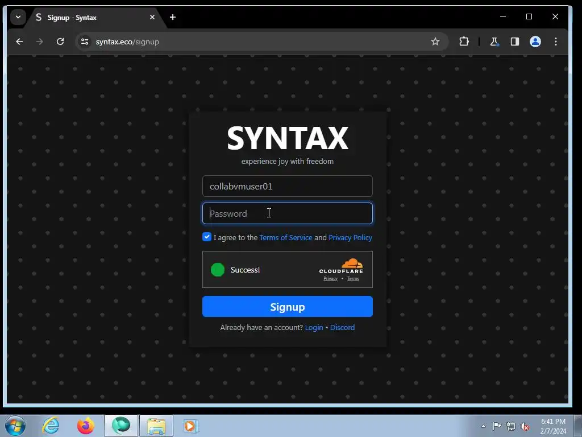The height and width of the screenshot is (437, 582).
Task: Follow the Login link
Action: 314,327
